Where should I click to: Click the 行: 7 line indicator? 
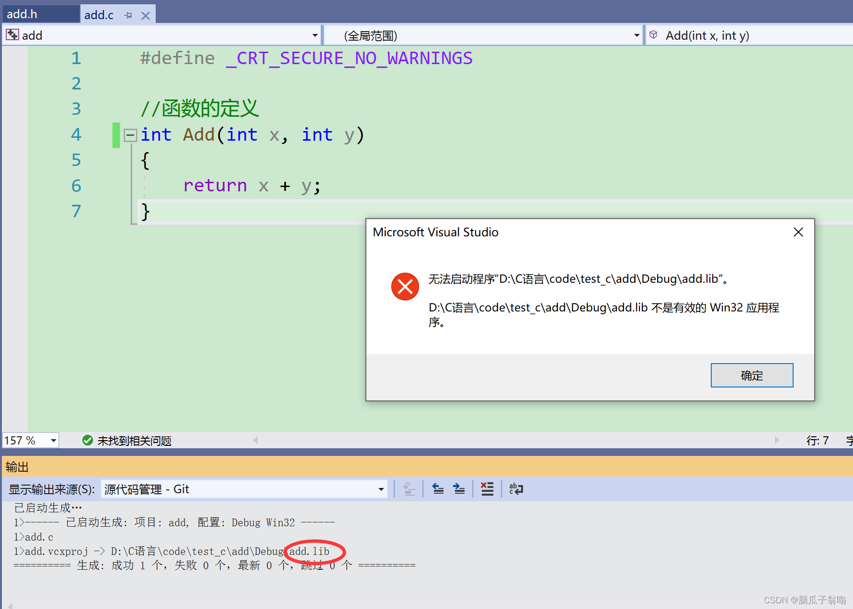pyautogui.click(x=817, y=441)
